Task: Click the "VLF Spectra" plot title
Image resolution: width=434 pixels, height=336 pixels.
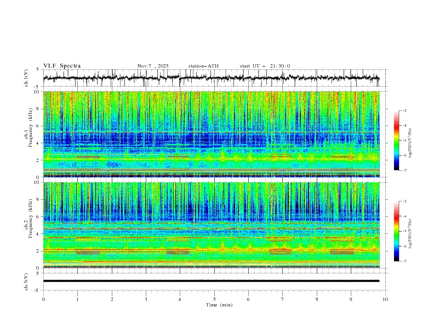Action: (x=62, y=66)
